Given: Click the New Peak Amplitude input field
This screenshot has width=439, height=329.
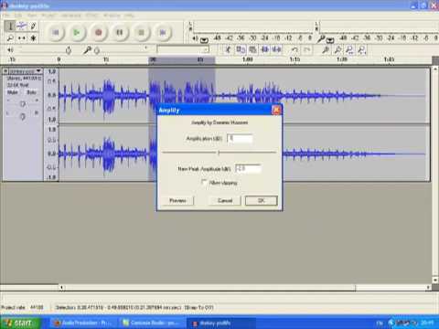Looking at the screenshot, I should pyautogui.click(x=248, y=168).
